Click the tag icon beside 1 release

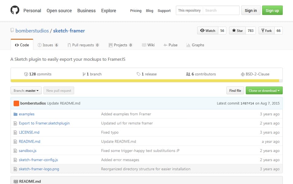click(139, 74)
